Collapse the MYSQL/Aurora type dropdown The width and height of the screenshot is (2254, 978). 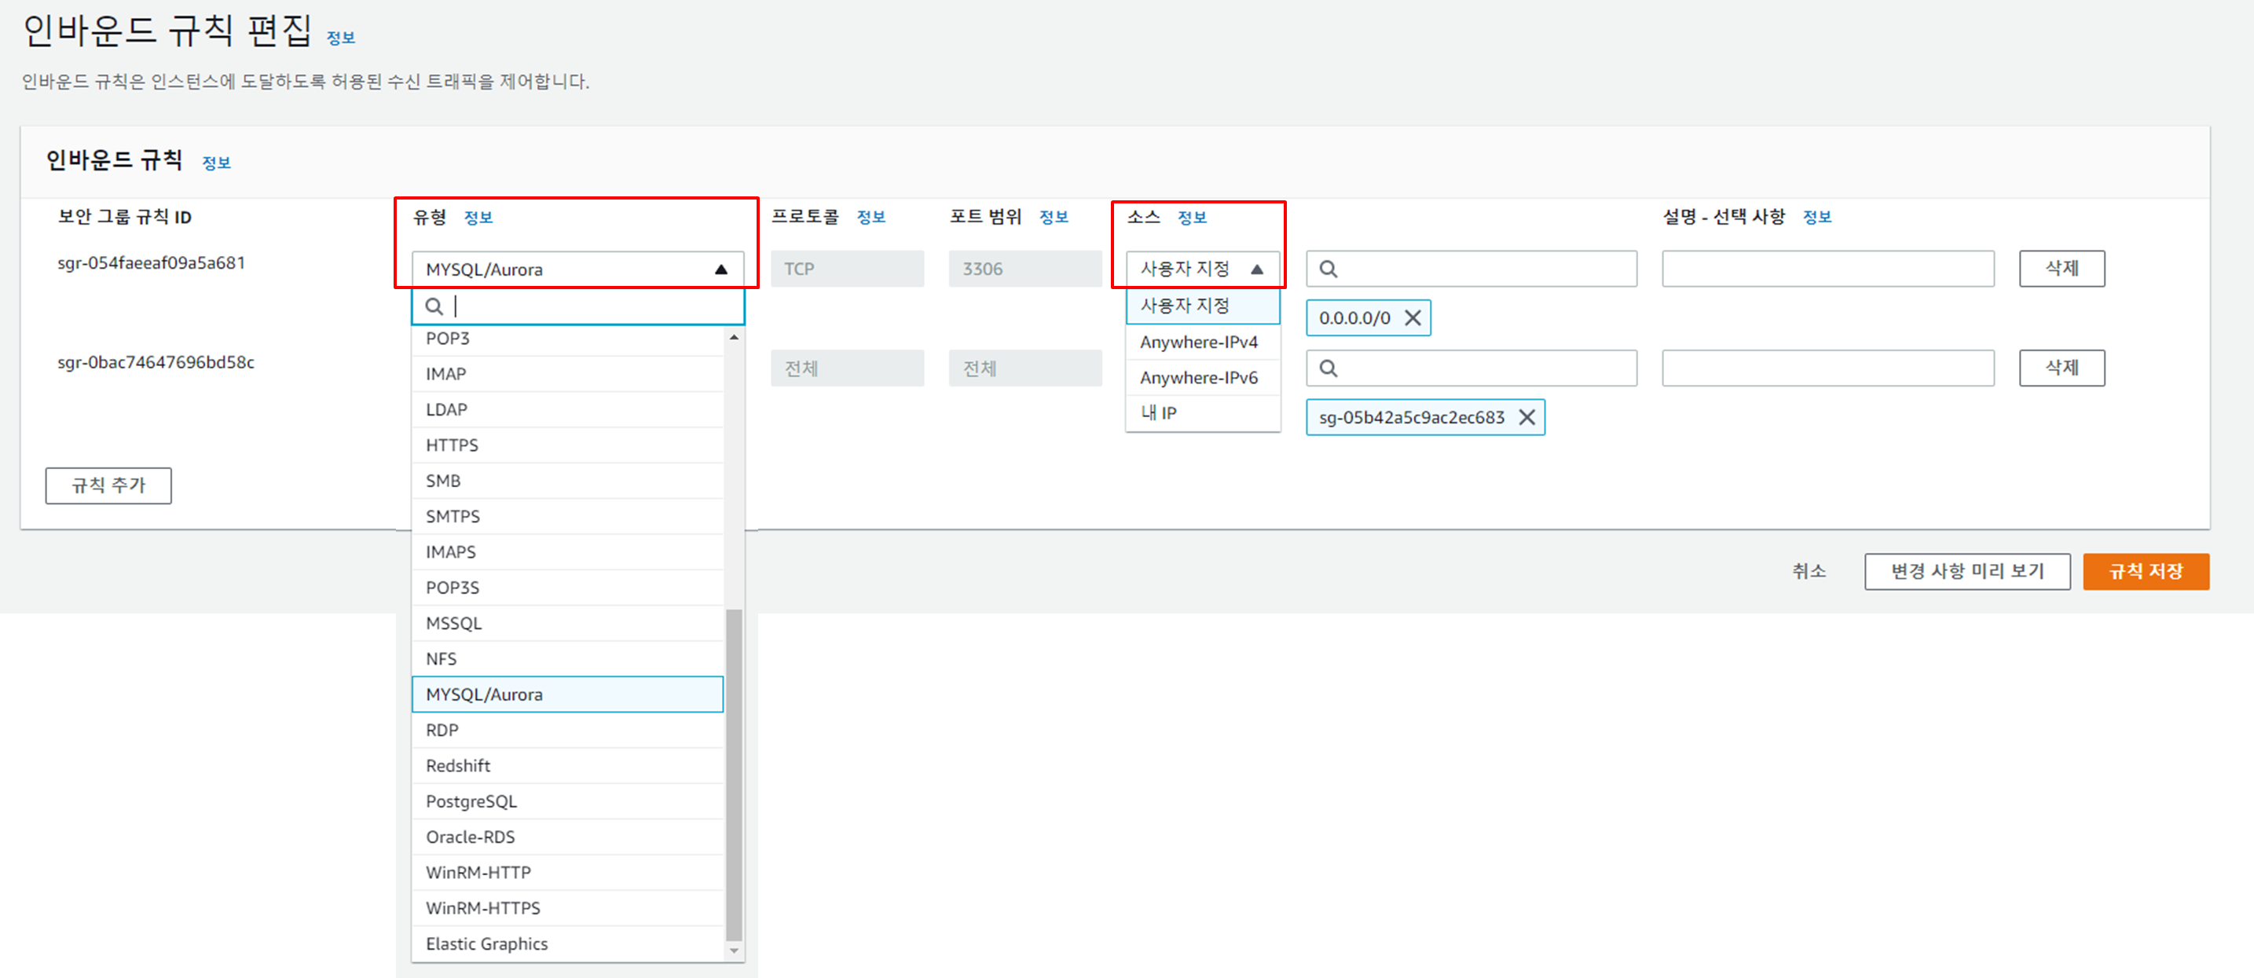click(x=720, y=269)
